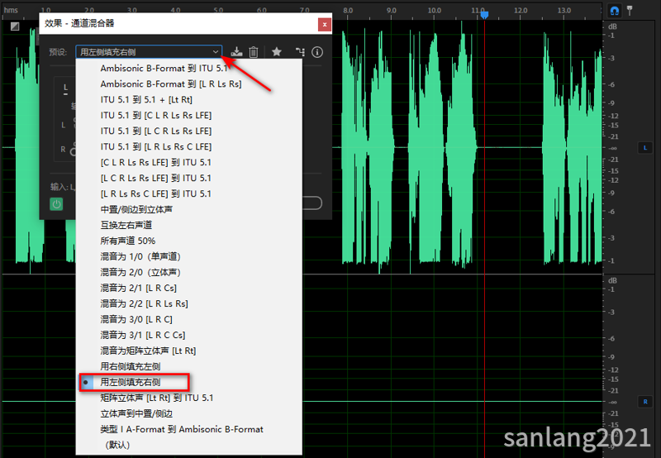Click the spectral display icon at top-left
The width and height of the screenshot is (661, 458).
pyautogui.click(x=15, y=26)
